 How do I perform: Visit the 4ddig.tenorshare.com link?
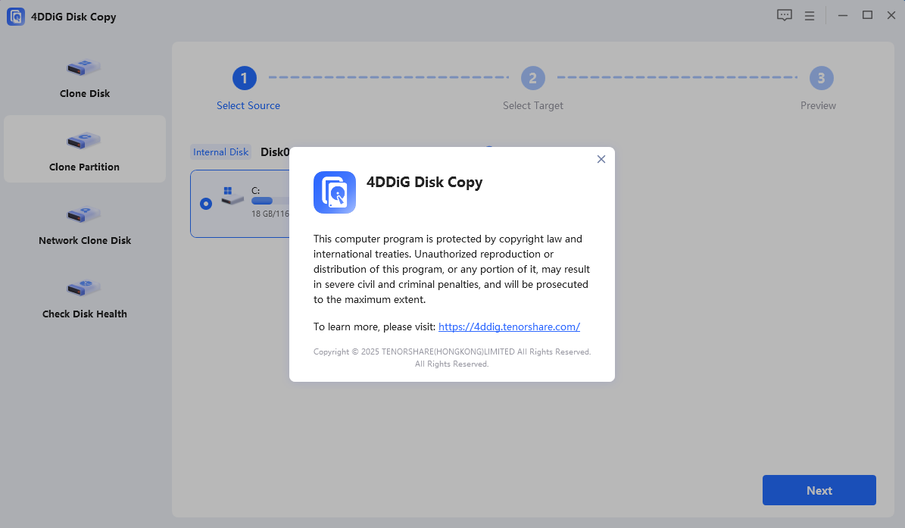coord(509,326)
